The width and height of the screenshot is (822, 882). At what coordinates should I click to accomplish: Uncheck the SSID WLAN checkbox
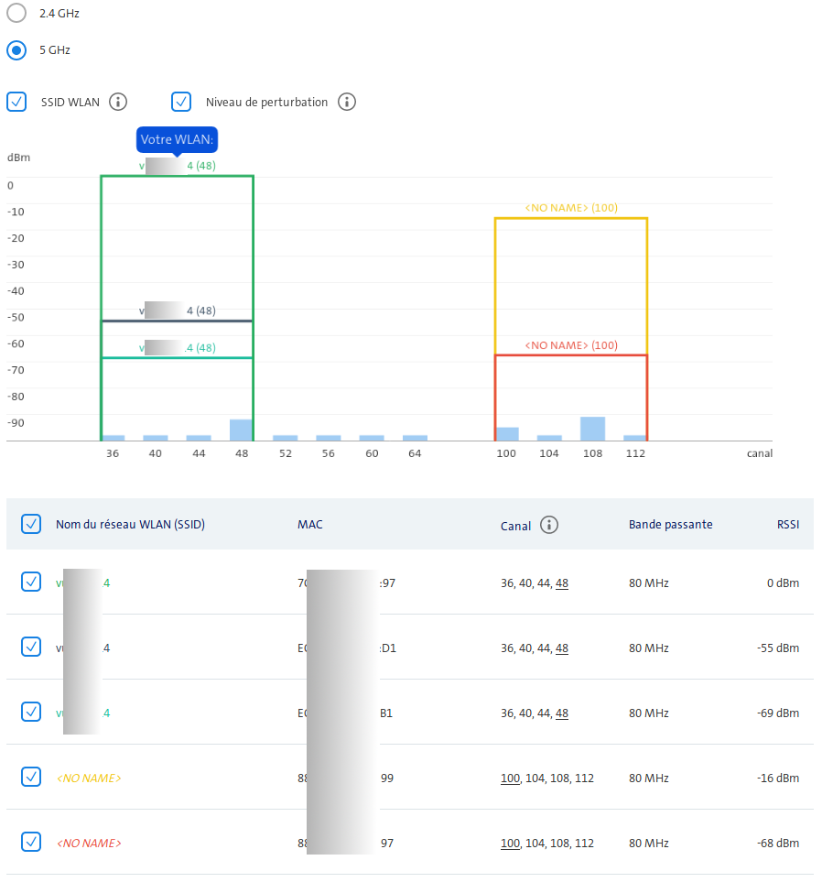tap(16, 102)
